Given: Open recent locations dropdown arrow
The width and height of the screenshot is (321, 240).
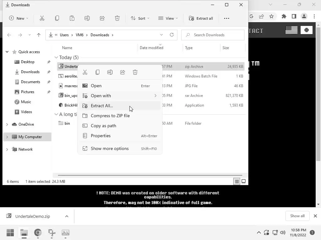Looking at the screenshot, I should 29,35.
